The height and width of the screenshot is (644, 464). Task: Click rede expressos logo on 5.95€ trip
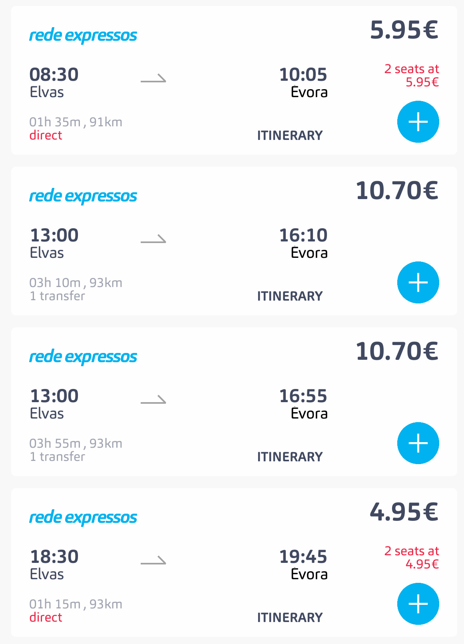(83, 36)
